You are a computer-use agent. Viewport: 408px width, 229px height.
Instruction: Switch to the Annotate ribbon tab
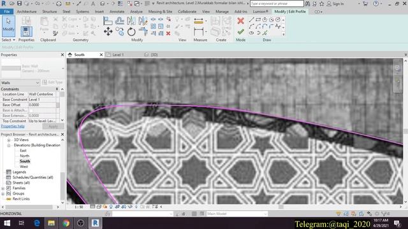pos(117,11)
